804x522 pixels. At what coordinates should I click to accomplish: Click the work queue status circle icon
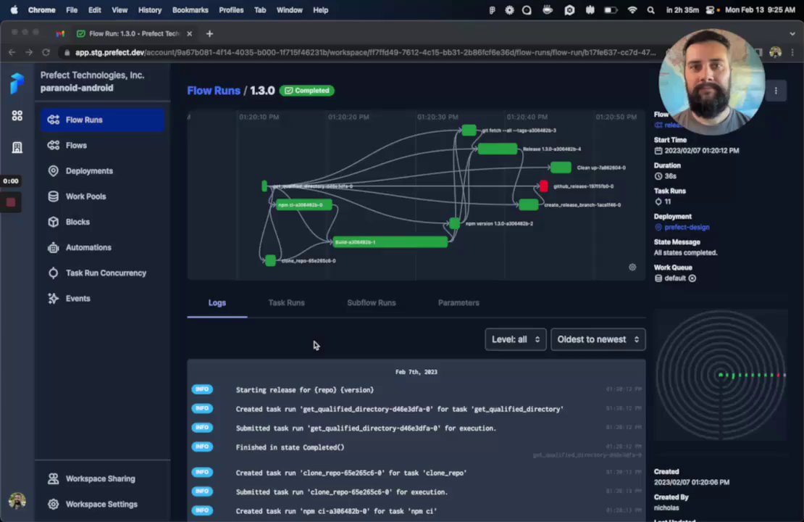692,278
